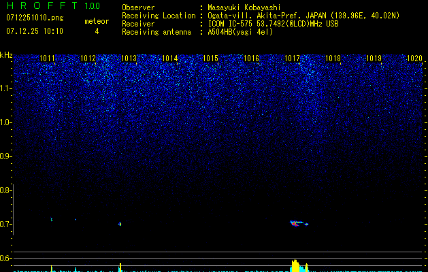Click the 1014 time marker
Screen dimensions: 428x272
click(x=169, y=58)
